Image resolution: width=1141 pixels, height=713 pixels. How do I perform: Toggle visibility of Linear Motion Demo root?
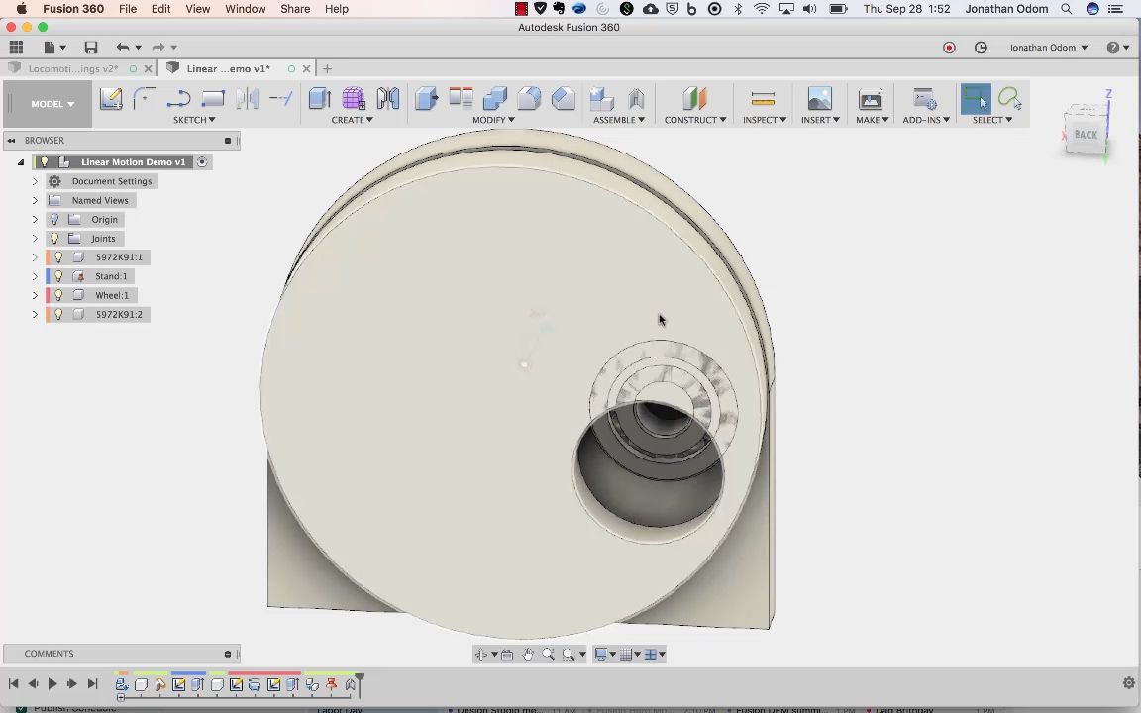45,161
